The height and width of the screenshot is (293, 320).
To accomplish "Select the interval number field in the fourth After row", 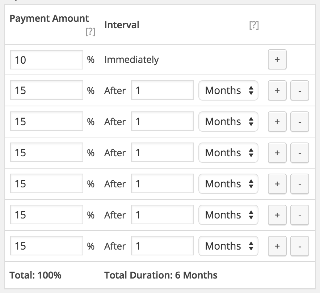I will point(162,184).
